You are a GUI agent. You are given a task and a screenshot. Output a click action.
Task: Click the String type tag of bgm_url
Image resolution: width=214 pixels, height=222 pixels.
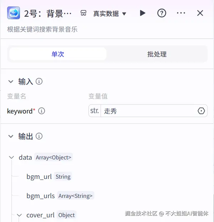pos(63,176)
